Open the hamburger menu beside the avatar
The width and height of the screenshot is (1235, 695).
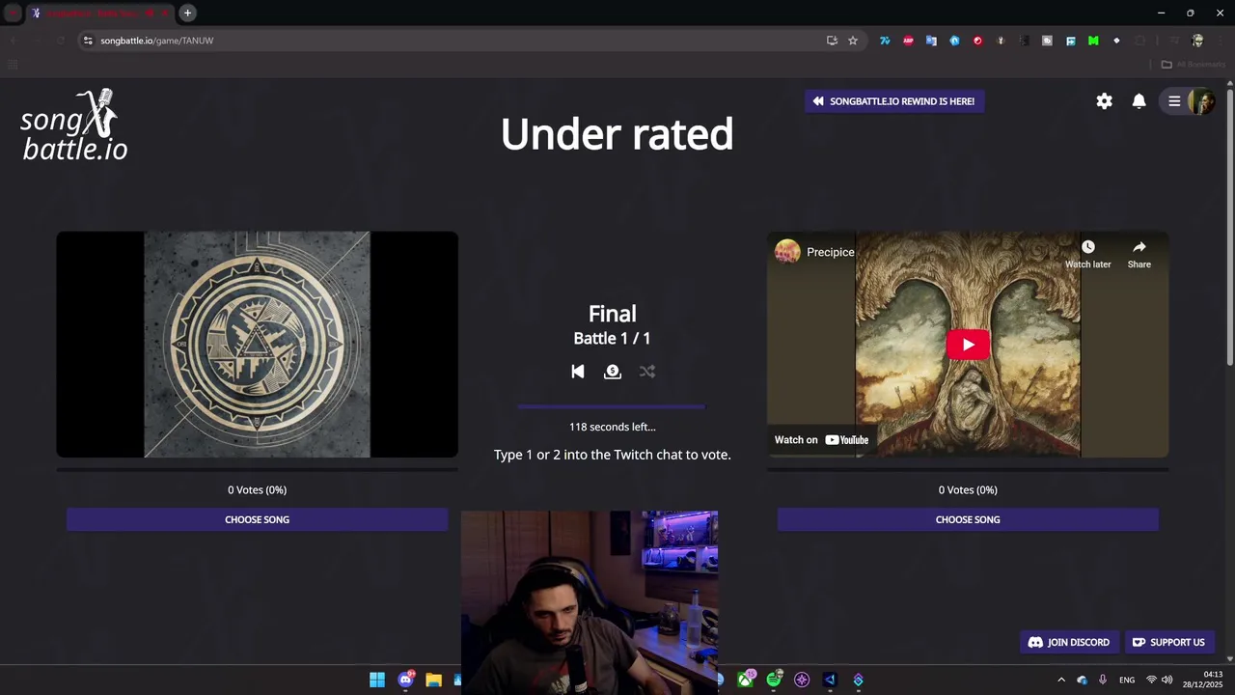click(x=1174, y=101)
